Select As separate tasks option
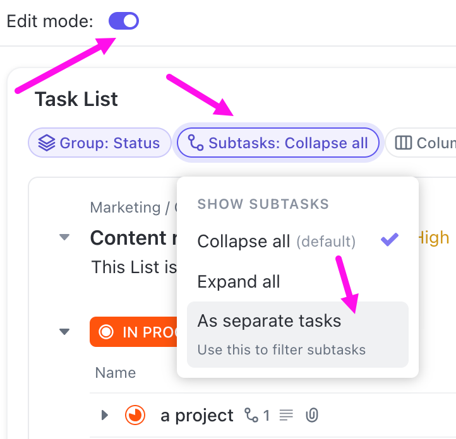The width and height of the screenshot is (456, 439). 269,320
